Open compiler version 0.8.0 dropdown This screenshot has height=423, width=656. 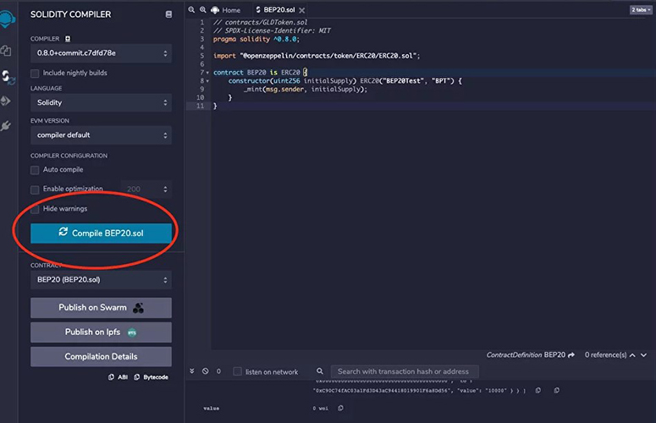(101, 53)
